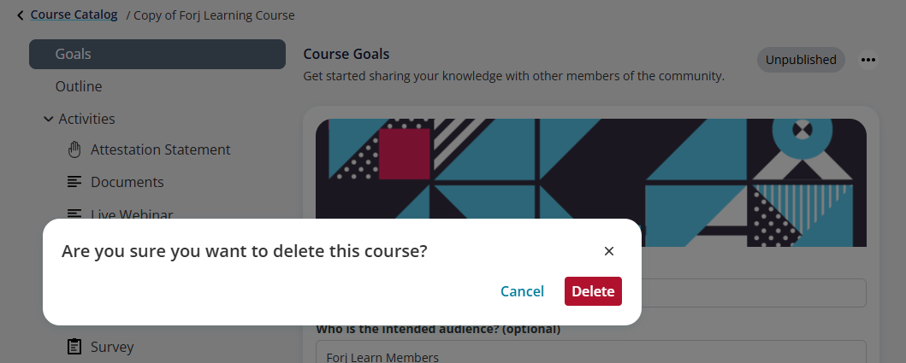
Task: Cancel the course deletion
Action: click(x=523, y=291)
